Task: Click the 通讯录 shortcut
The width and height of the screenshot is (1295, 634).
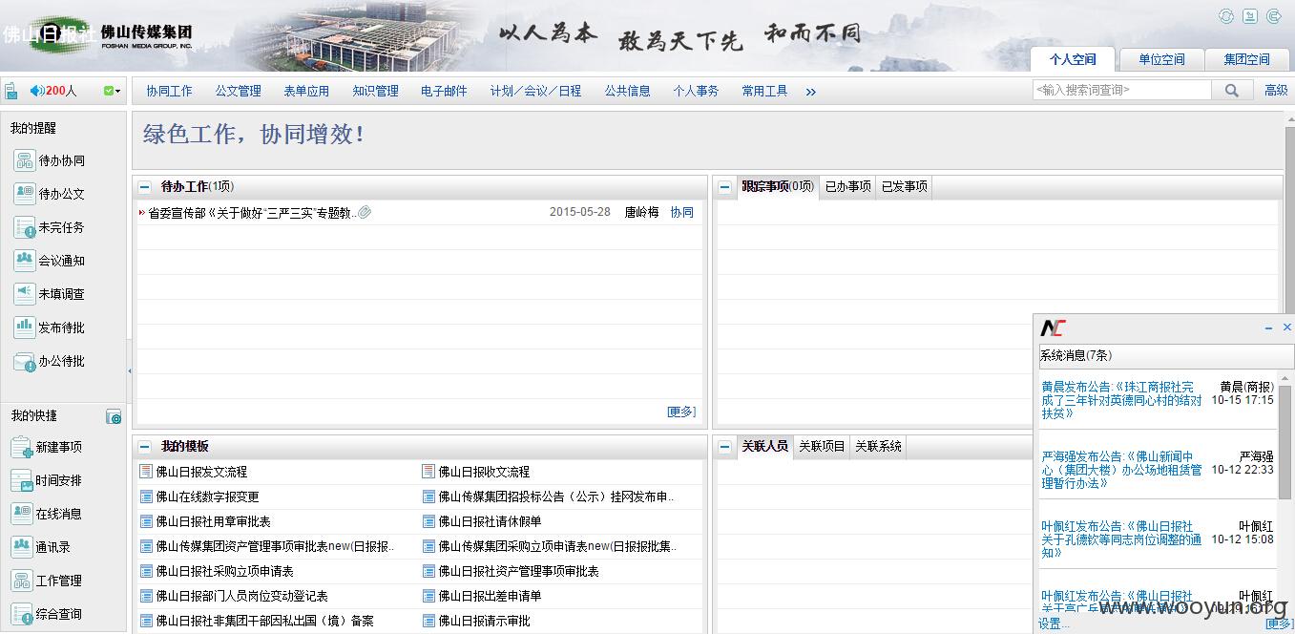Action: point(42,547)
